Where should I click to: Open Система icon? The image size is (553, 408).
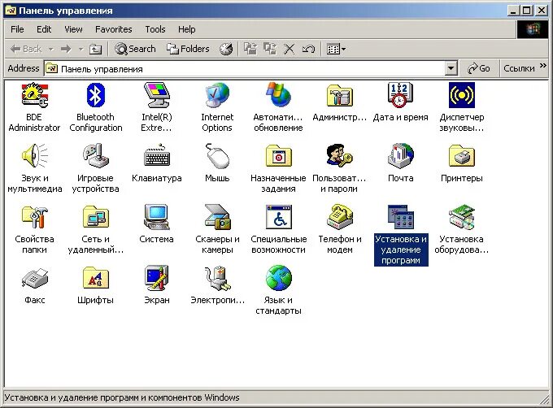point(157,217)
